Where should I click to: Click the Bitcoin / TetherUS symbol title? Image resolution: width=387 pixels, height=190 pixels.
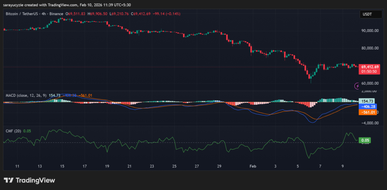[x=21, y=14]
